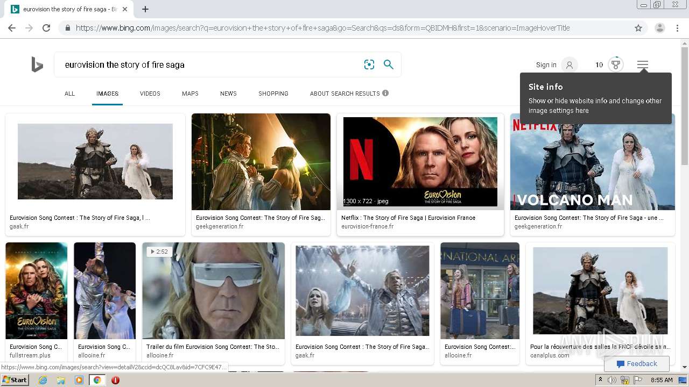Launch media player from taskbar
Viewport: 689px width, 387px height.
pos(79,380)
